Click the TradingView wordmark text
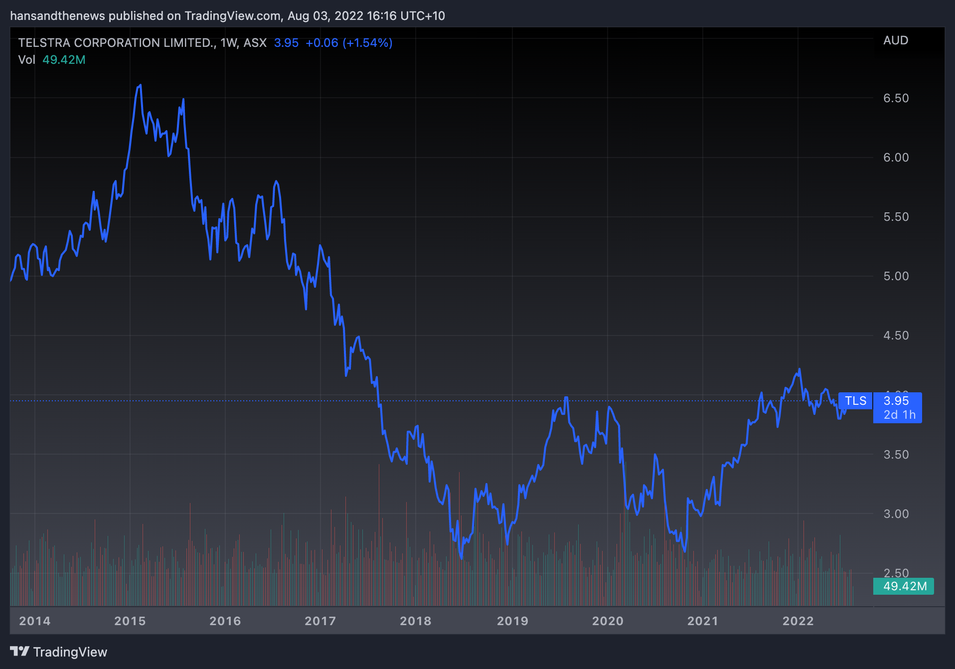955x669 pixels. (x=70, y=652)
